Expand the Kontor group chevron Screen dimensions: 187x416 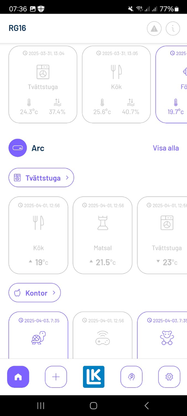coord(54,293)
